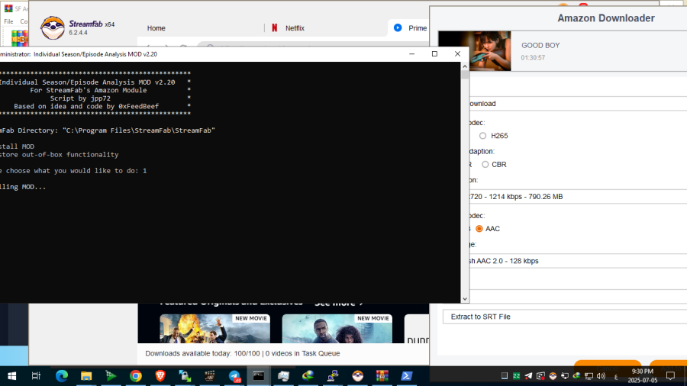
Task: Select the H265 video codec option
Action: 483,136
